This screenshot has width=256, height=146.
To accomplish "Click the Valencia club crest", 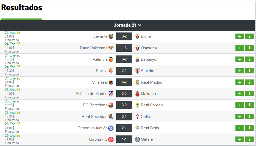I will click(111, 59).
